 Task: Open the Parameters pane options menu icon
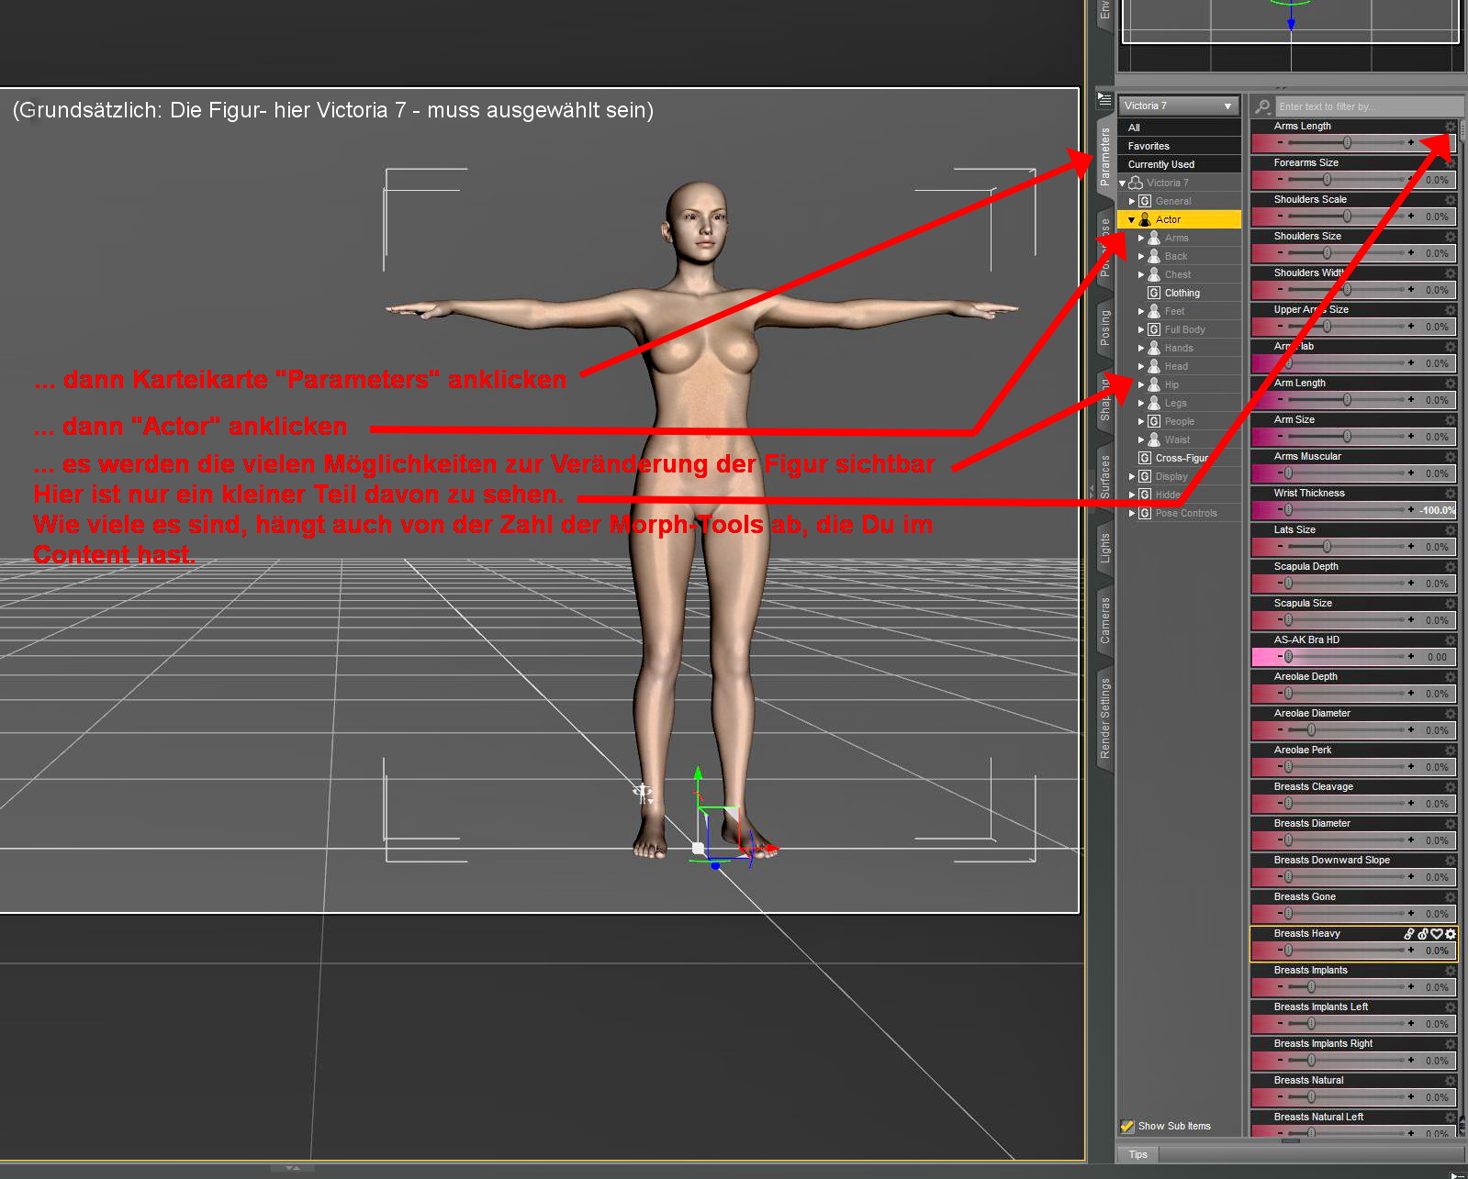tap(1104, 99)
